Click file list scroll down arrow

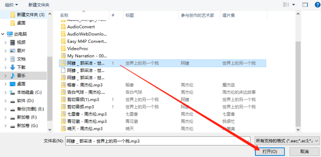click(298, 130)
